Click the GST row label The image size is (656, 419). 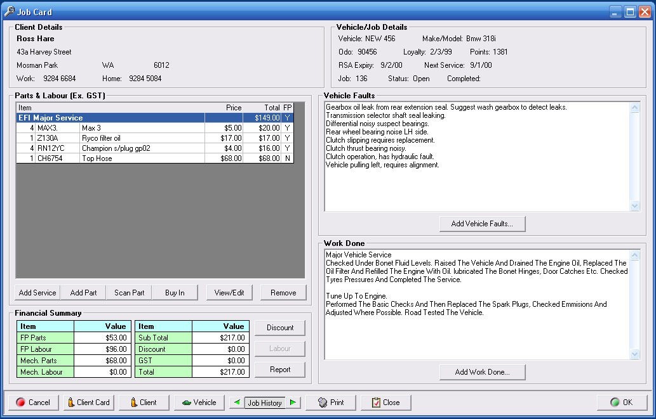[164, 360]
